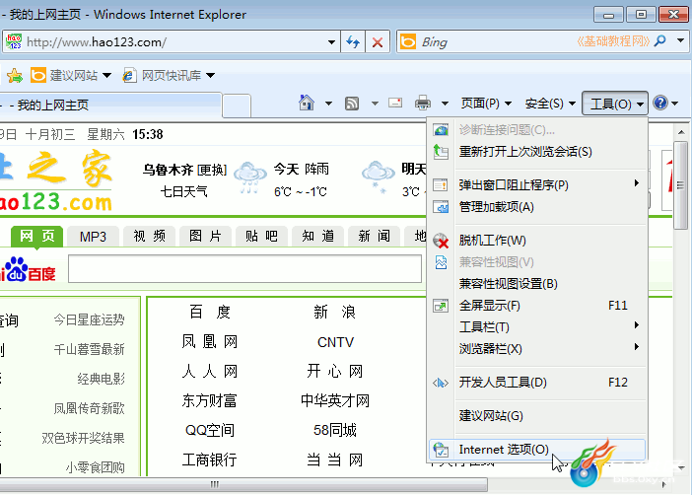Open the 58同城 site link

point(335,430)
